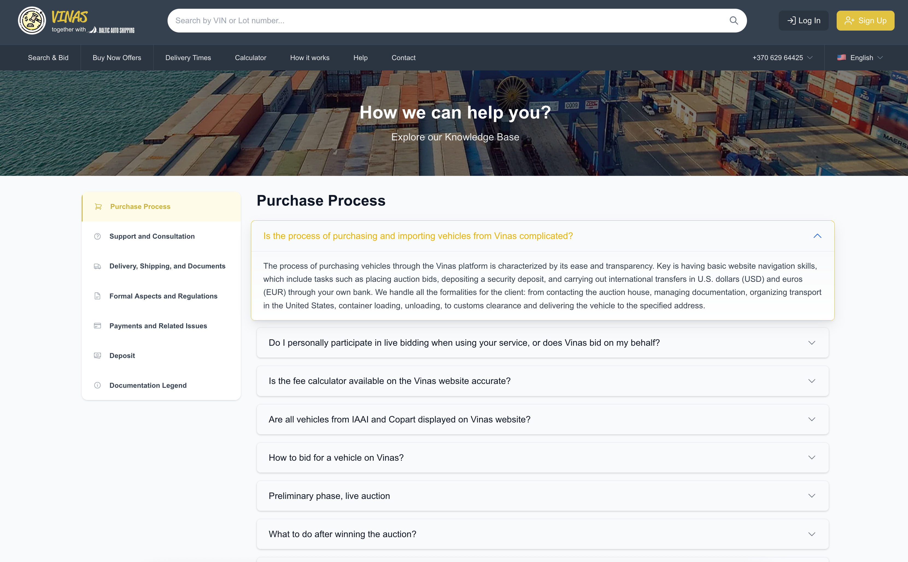
Task: Open the phone number dropdown
Action: click(782, 58)
